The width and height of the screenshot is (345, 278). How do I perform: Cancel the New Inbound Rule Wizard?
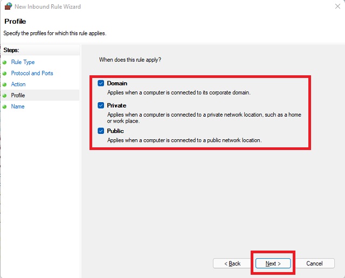coord(314,263)
